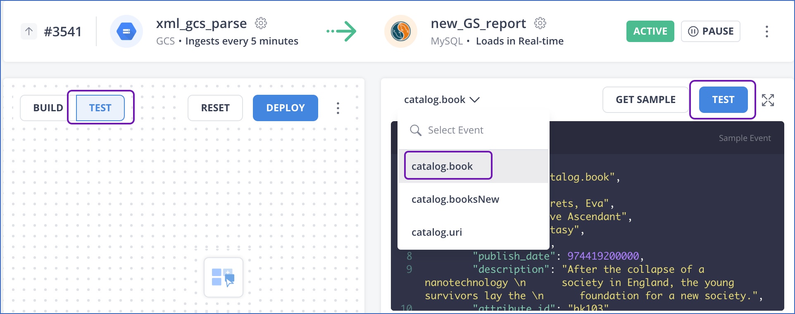Open settings gear for new_GS_report

pos(540,23)
